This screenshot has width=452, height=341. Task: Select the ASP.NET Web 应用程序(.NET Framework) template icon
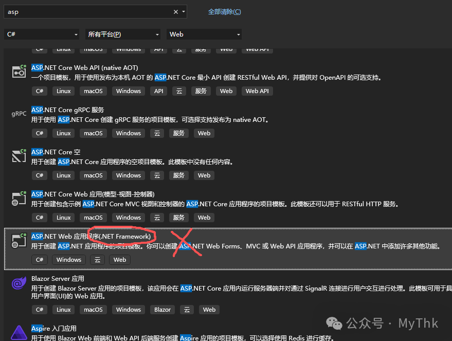[19, 241]
